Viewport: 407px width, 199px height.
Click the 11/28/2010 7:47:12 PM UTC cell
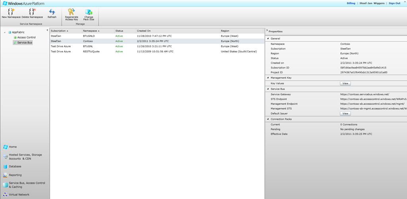point(154,36)
